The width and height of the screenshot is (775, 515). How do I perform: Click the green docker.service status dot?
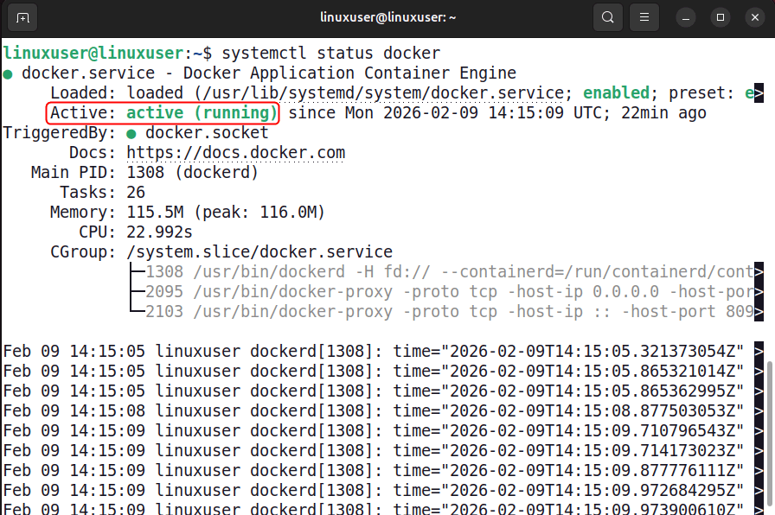click(8, 73)
